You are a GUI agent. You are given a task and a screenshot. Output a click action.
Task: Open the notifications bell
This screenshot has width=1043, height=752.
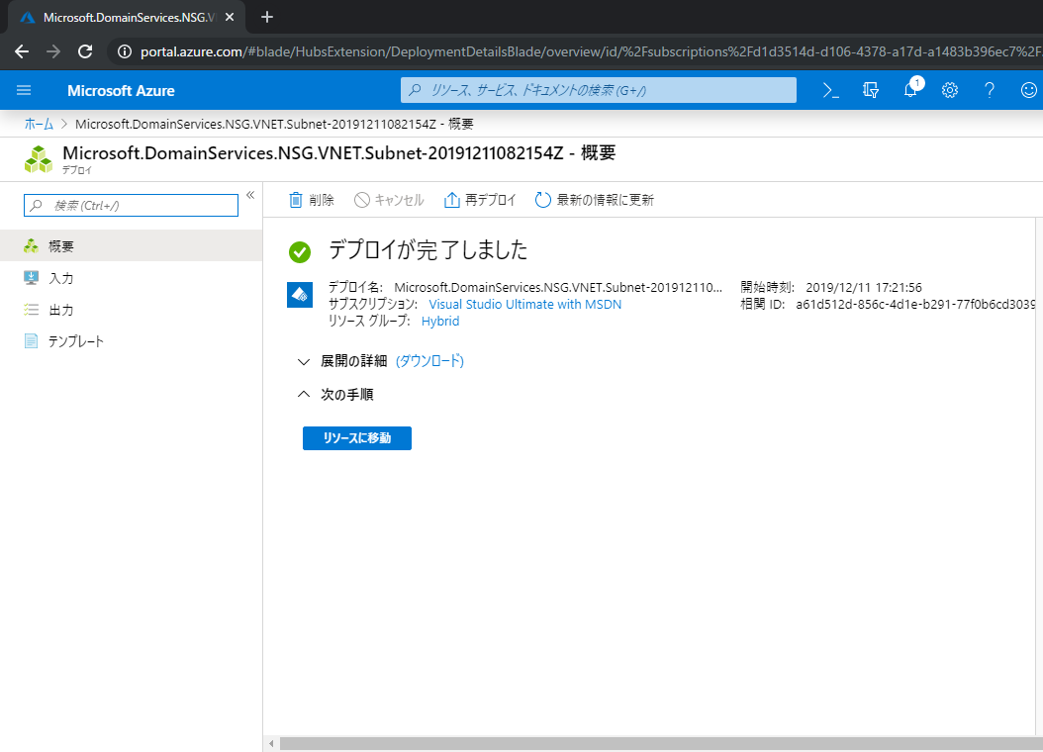(x=910, y=90)
